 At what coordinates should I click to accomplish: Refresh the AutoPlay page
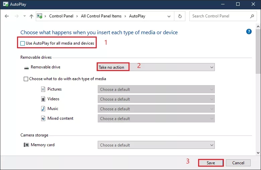click(180, 16)
